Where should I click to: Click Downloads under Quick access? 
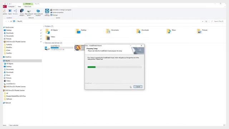pos(10,33)
